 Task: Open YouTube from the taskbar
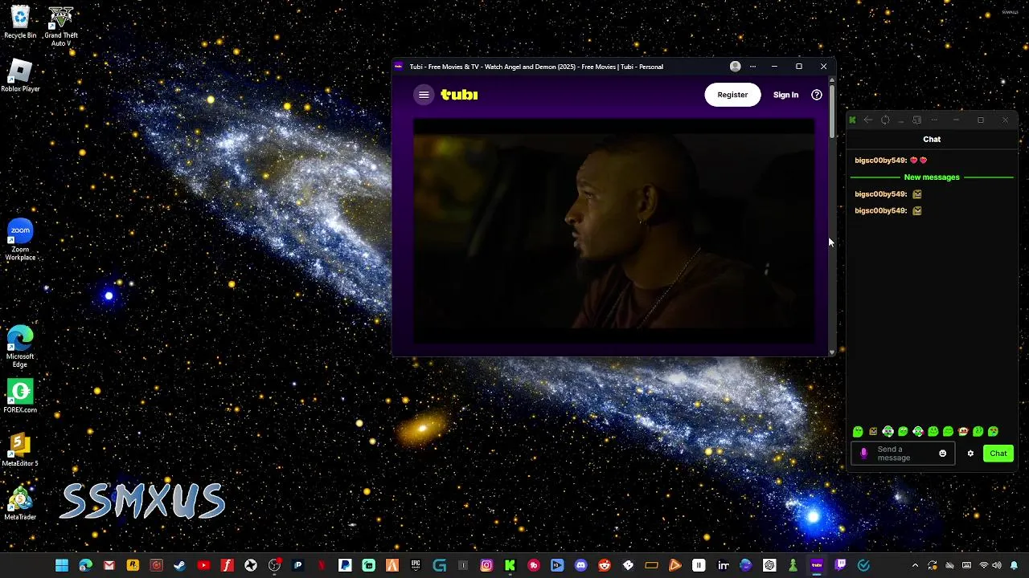pyautogui.click(x=203, y=566)
